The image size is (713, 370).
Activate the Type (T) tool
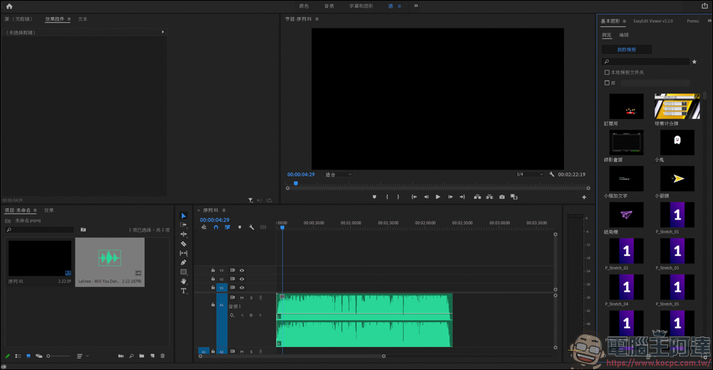pos(183,290)
